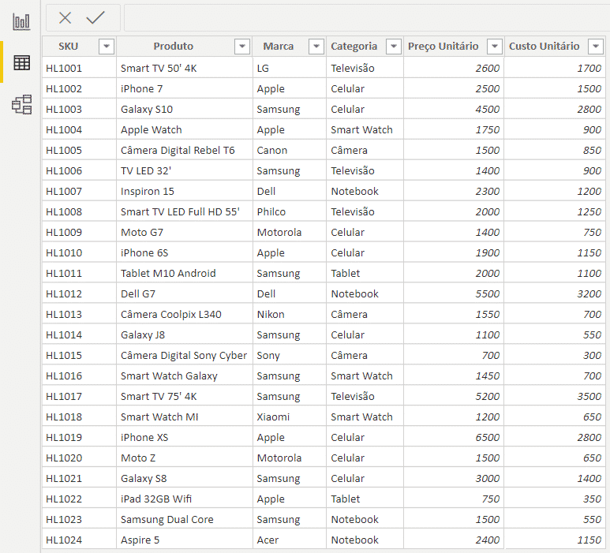
Task: Click the Xiaomi brand cell
Action: [290, 417]
